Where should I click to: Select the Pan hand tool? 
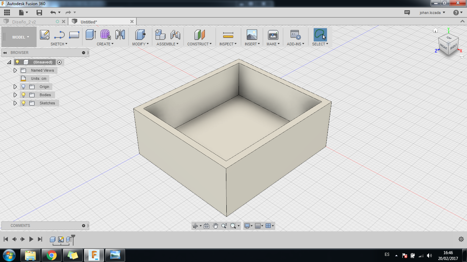pos(215,226)
